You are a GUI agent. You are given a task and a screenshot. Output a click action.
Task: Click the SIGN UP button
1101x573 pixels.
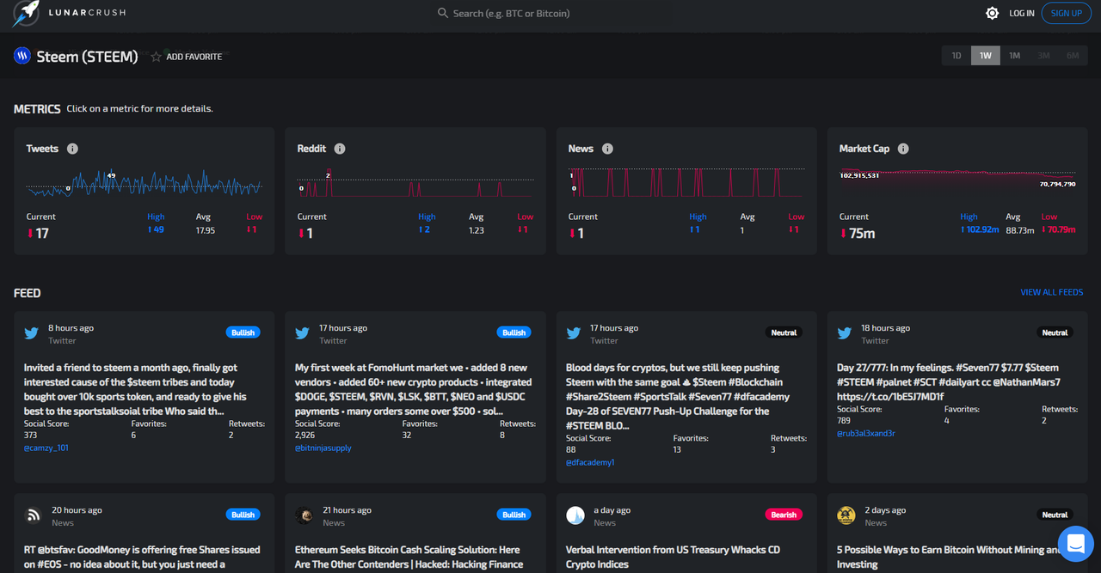click(1067, 13)
